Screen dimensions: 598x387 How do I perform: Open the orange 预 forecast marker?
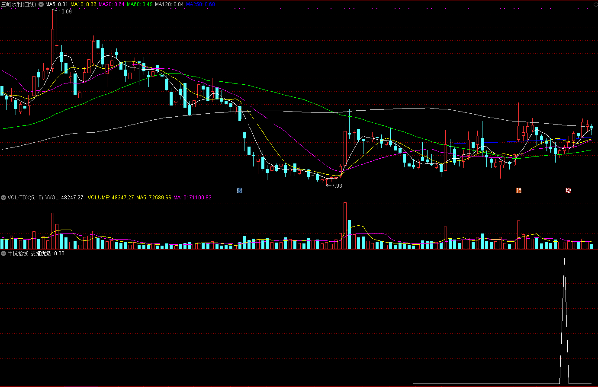pos(518,190)
